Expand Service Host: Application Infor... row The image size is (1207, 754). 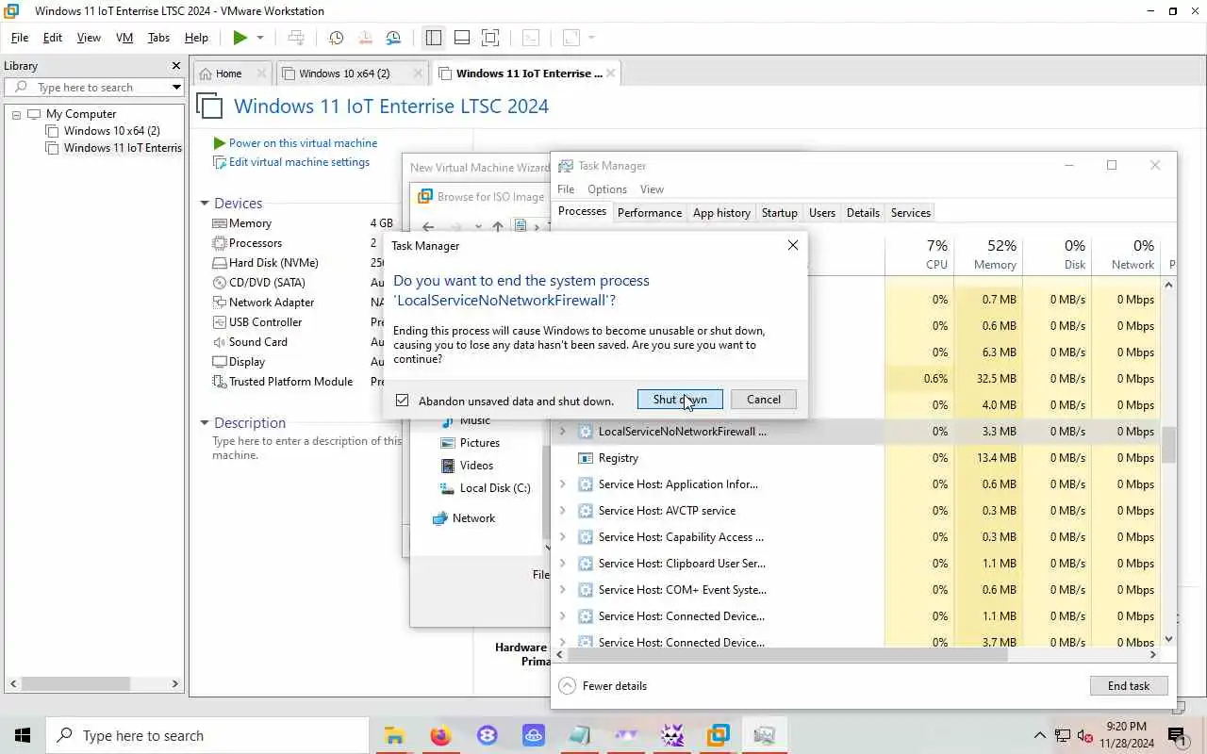pos(563,484)
